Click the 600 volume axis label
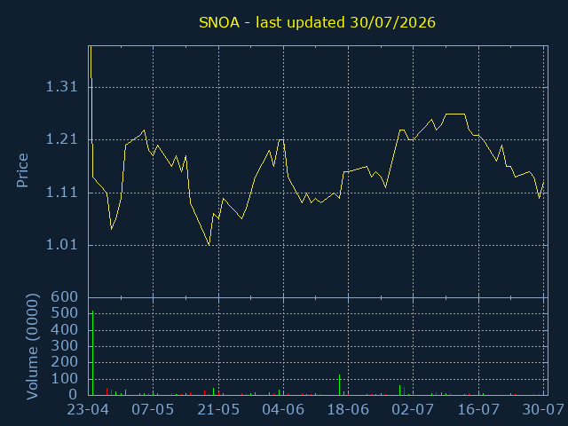This screenshot has width=568, height=426. point(65,297)
